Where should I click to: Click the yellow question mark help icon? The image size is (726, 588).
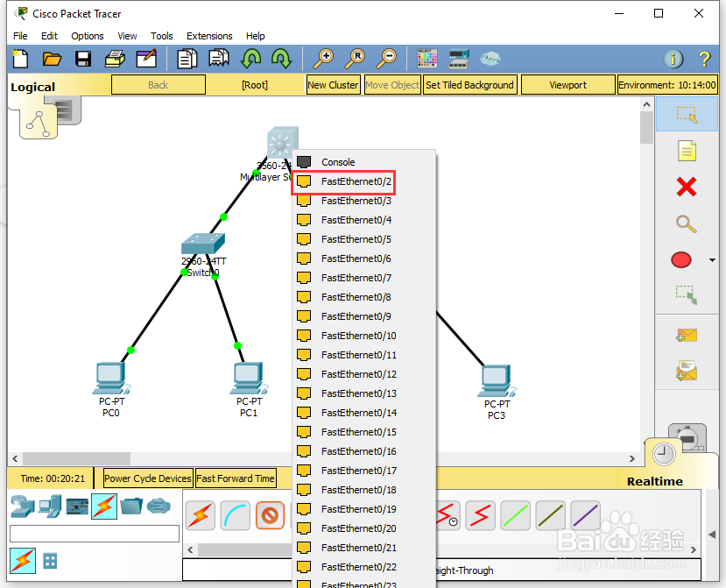click(x=705, y=59)
